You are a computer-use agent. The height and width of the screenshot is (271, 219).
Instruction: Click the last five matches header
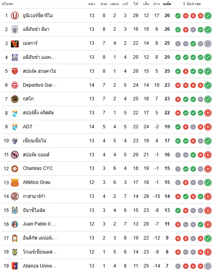tap(192, 4)
